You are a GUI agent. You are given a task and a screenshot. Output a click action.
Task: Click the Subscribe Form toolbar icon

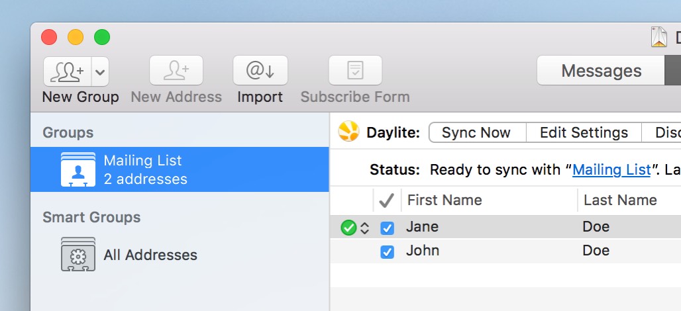click(x=355, y=70)
